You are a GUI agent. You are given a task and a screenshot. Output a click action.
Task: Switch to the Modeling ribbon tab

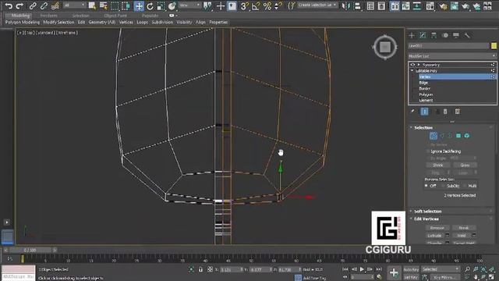click(x=20, y=16)
